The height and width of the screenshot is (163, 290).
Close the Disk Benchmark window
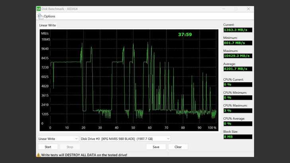248,9
